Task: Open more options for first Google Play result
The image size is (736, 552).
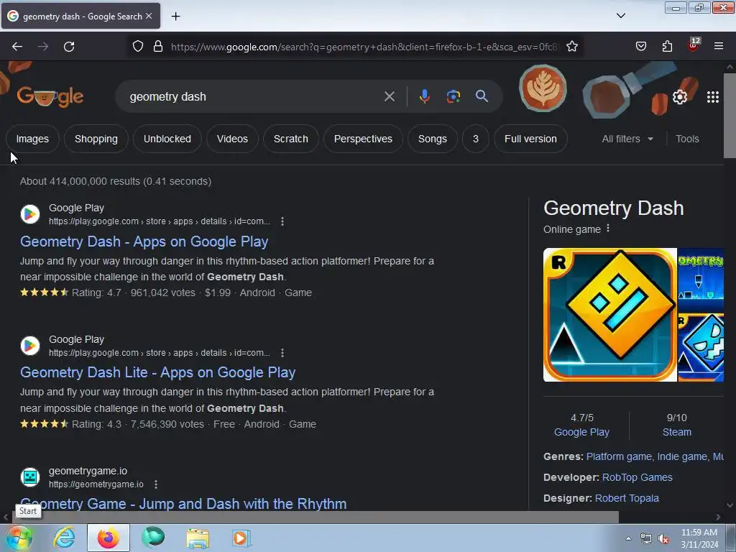Action: (x=282, y=221)
